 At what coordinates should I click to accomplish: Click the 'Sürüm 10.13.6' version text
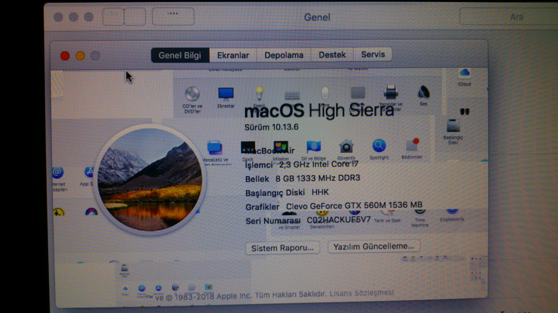click(271, 127)
